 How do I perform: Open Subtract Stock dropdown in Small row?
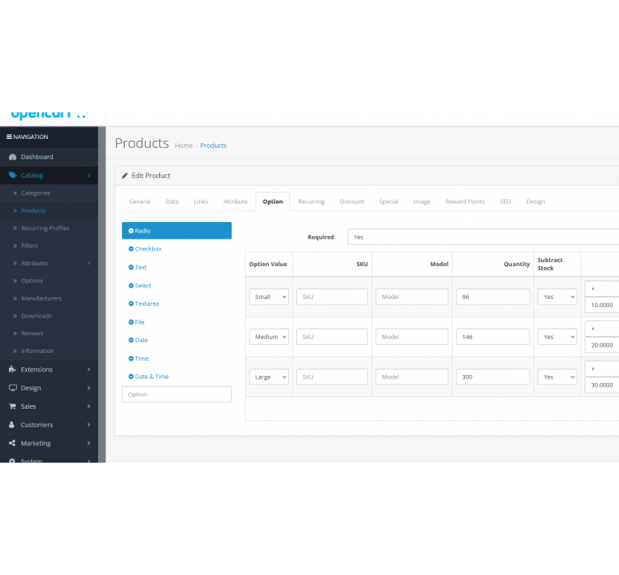557,297
